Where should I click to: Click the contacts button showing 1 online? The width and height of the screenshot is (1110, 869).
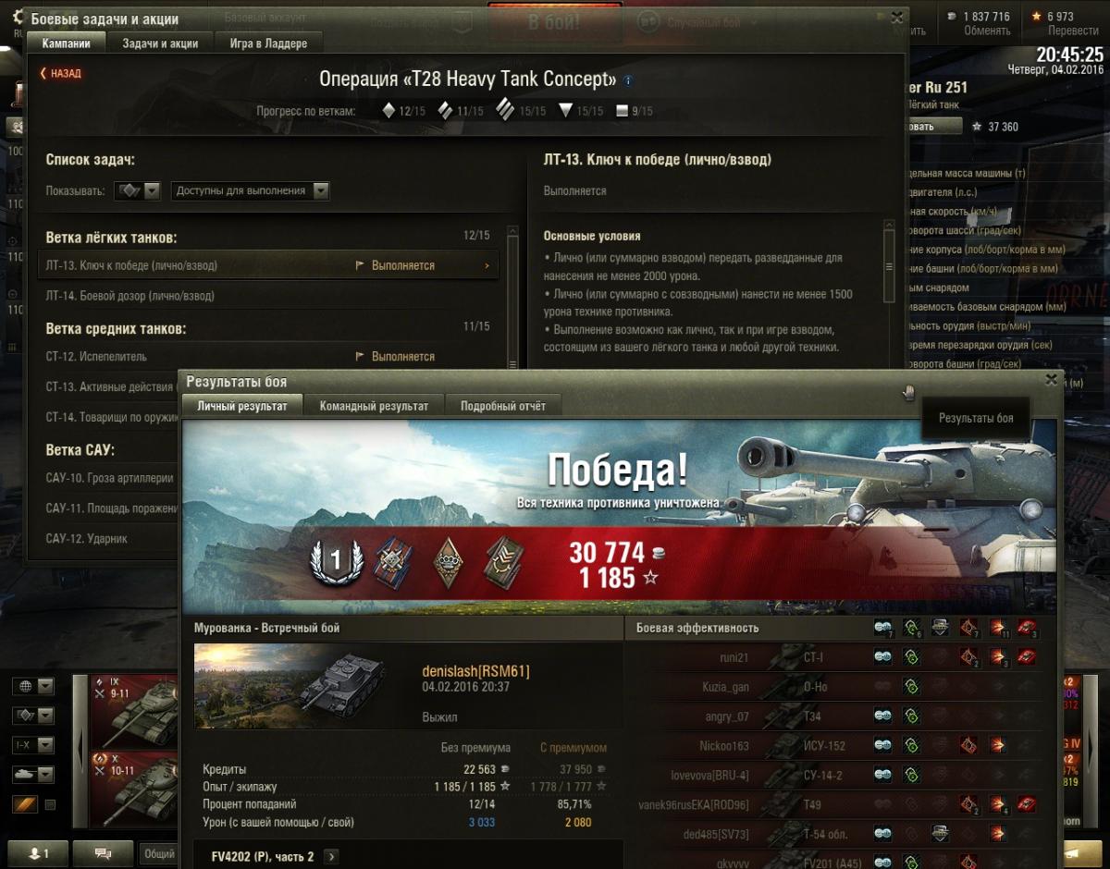[x=37, y=853]
